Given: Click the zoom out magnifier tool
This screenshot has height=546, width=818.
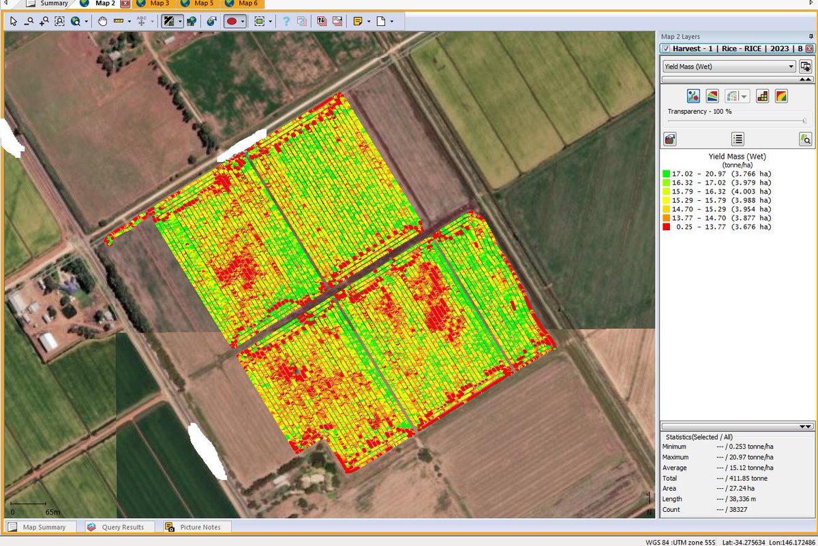Looking at the screenshot, I should pyautogui.click(x=29, y=21).
